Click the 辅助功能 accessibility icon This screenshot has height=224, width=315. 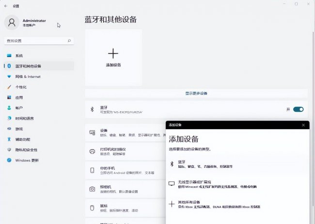[9, 139]
